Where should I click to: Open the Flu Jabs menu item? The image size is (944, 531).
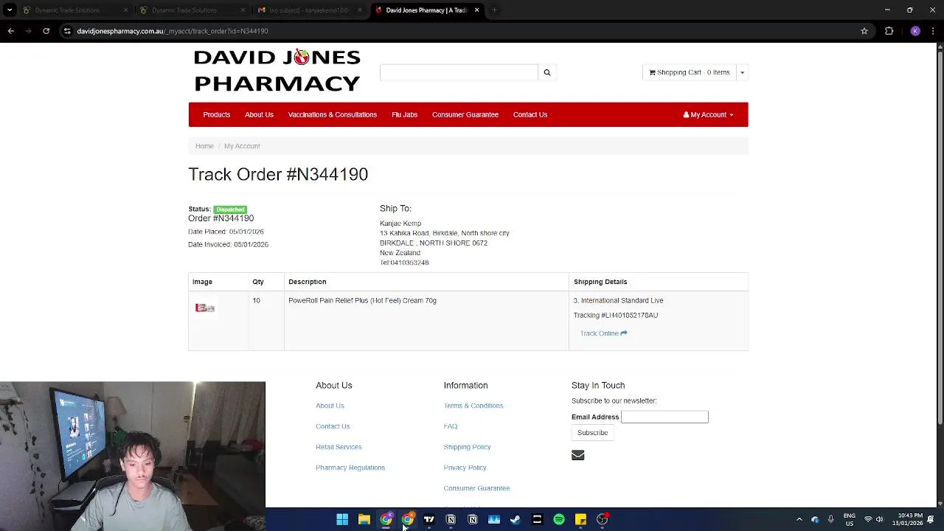click(x=404, y=114)
